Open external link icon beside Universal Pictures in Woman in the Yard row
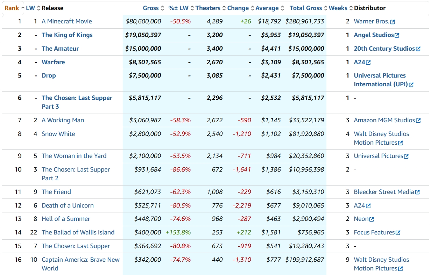 (406, 157)
